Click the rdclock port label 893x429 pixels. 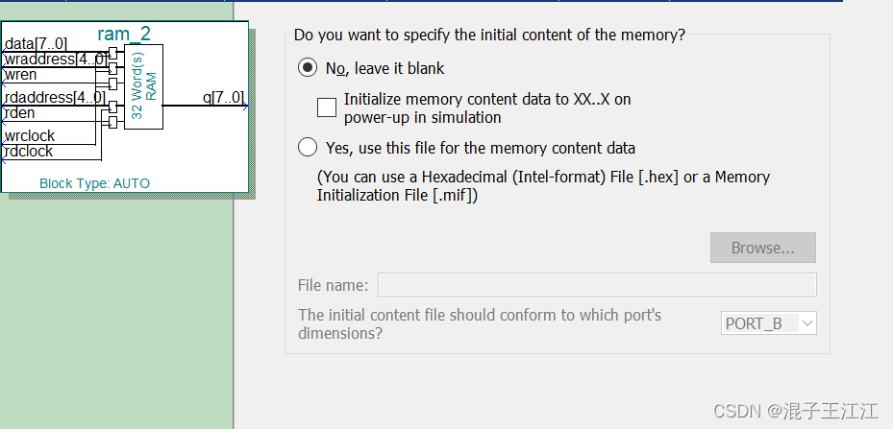click(x=29, y=151)
